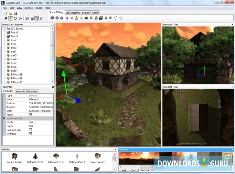This screenshot has width=235, height=174.
Task: Open the View menu
Action: pyautogui.click(x=19, y=8)
